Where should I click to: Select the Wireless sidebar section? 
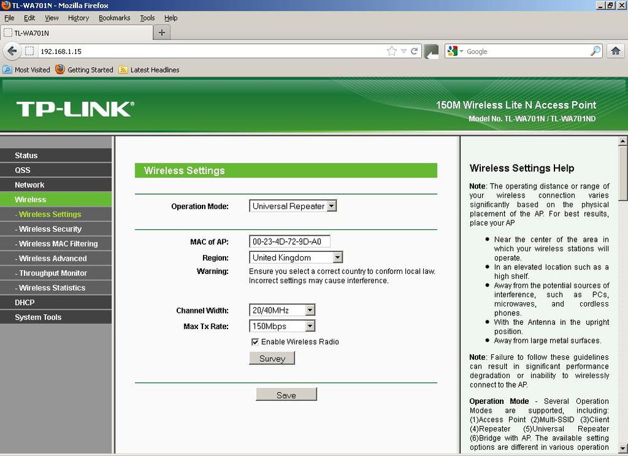point(56,199)
